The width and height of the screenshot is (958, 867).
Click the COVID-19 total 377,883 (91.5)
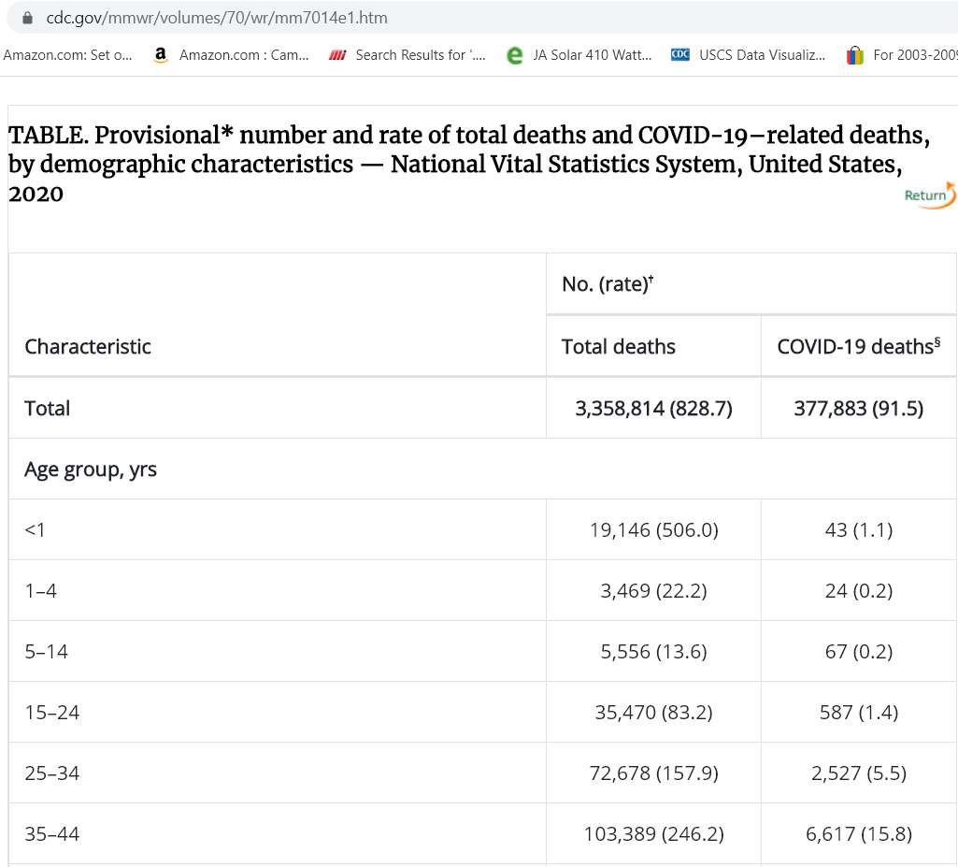pyautogui.click(x=858, y=408)
